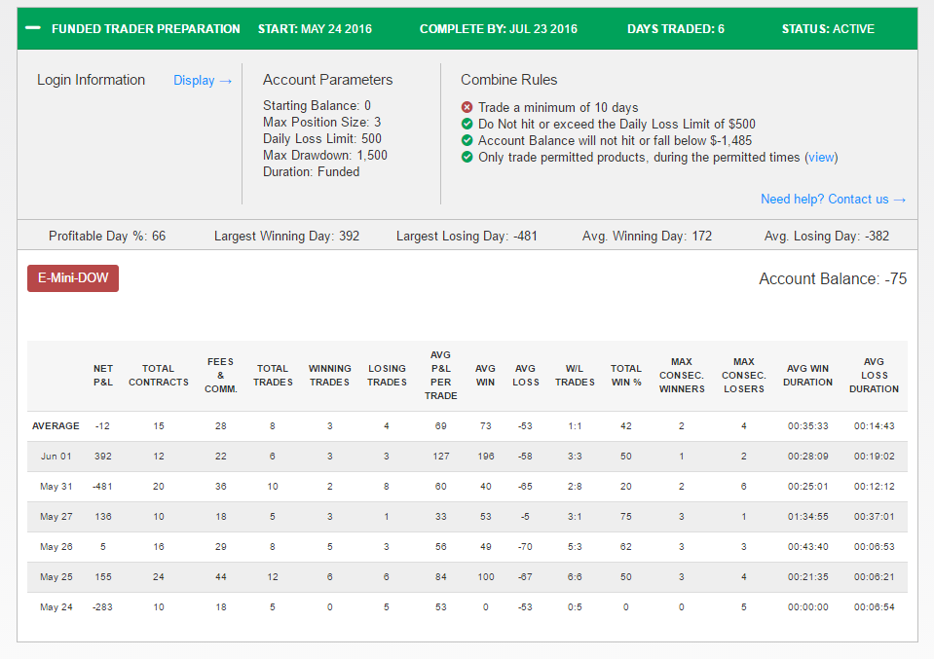Click May 27 avg win duration 01:34:55
This screenshot has width=934, height=659.
click(x=807, y=517)
